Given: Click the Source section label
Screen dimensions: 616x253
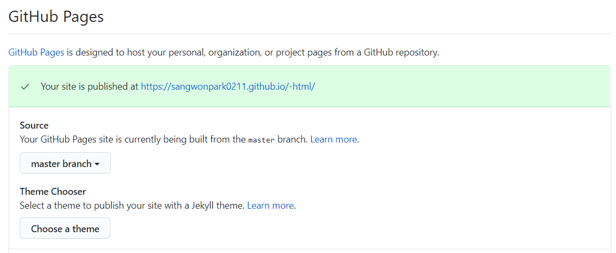Looking at the screenshot, I should coord(34,125).
